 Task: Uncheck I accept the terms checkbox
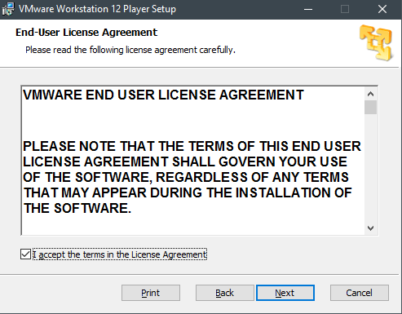point(25,254)
